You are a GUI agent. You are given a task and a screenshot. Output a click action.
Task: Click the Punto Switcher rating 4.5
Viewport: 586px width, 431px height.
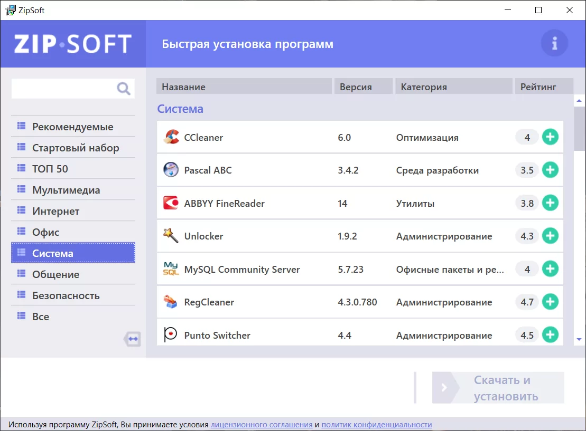click(x=527, y=335)
